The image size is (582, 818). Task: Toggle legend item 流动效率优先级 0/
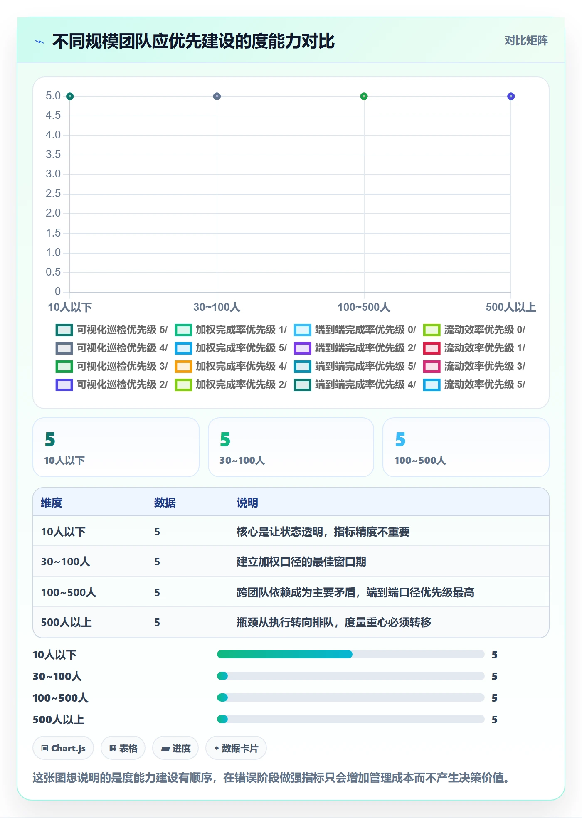474,330
